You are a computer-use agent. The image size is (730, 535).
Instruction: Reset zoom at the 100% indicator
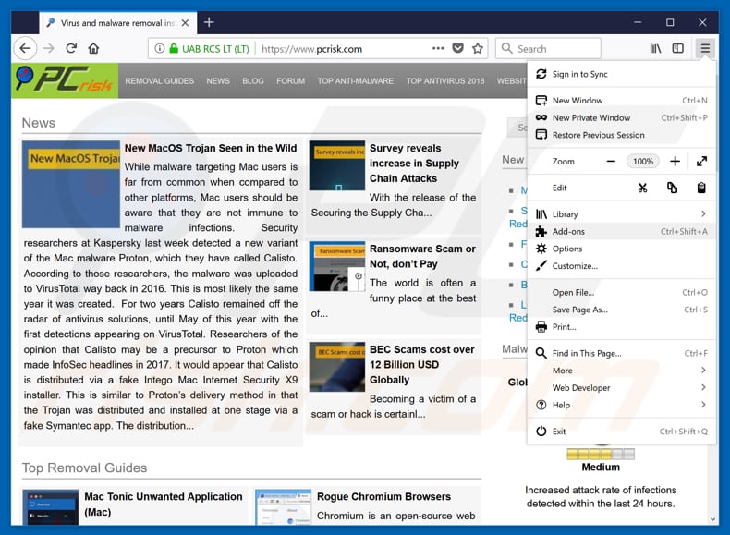(x=643, y=162)
